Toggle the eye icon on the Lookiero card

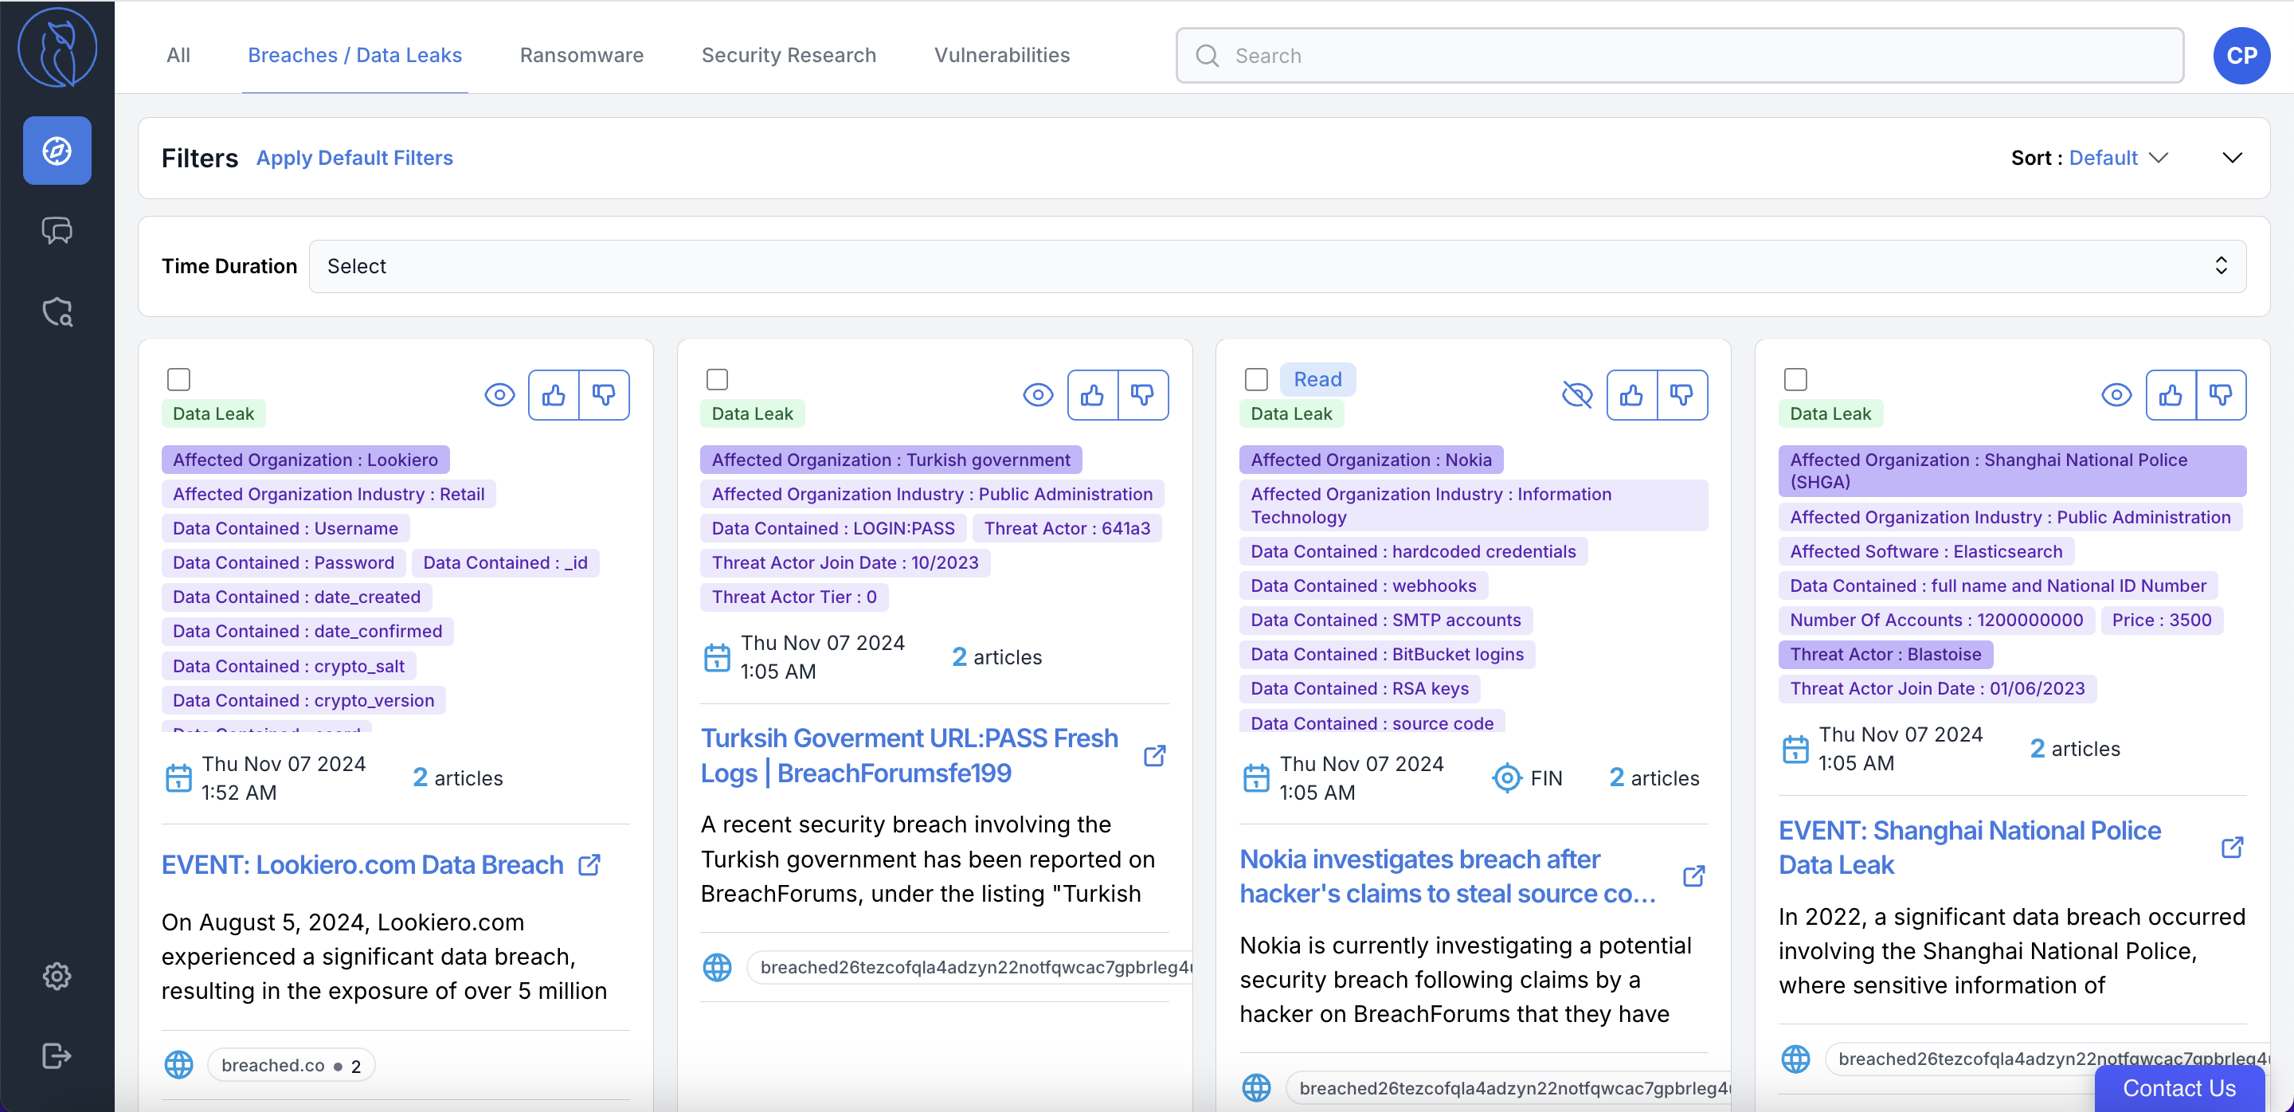point(499,394)
